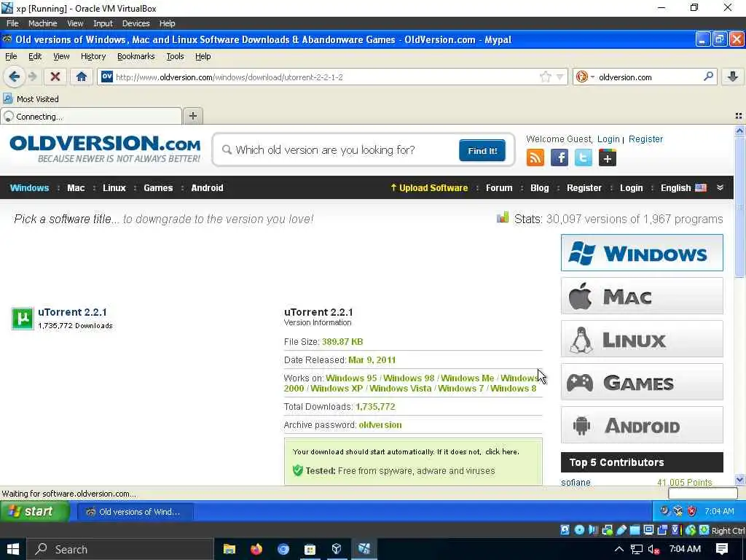The image size is (746, 560).
Task: Open the Games nav link
Action: tap(158, 187)
